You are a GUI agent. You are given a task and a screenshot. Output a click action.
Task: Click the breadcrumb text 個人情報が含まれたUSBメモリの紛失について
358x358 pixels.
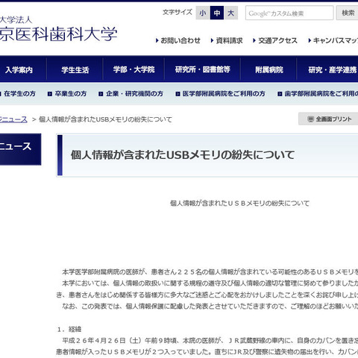[105, 119]
